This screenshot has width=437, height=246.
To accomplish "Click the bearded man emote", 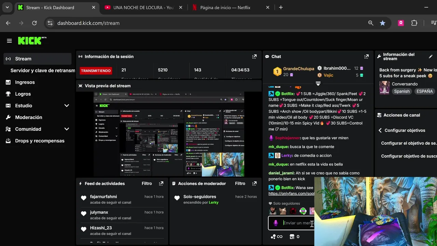I will [272, 211].
